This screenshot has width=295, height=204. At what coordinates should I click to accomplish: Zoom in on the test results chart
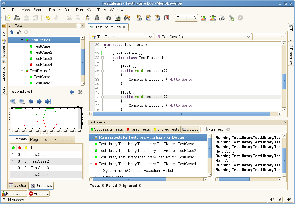click(x=13, y=101)
